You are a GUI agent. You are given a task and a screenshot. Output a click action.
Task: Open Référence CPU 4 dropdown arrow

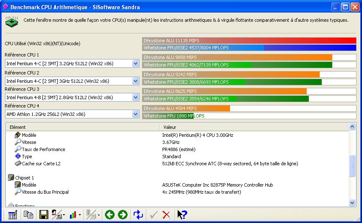135,114
